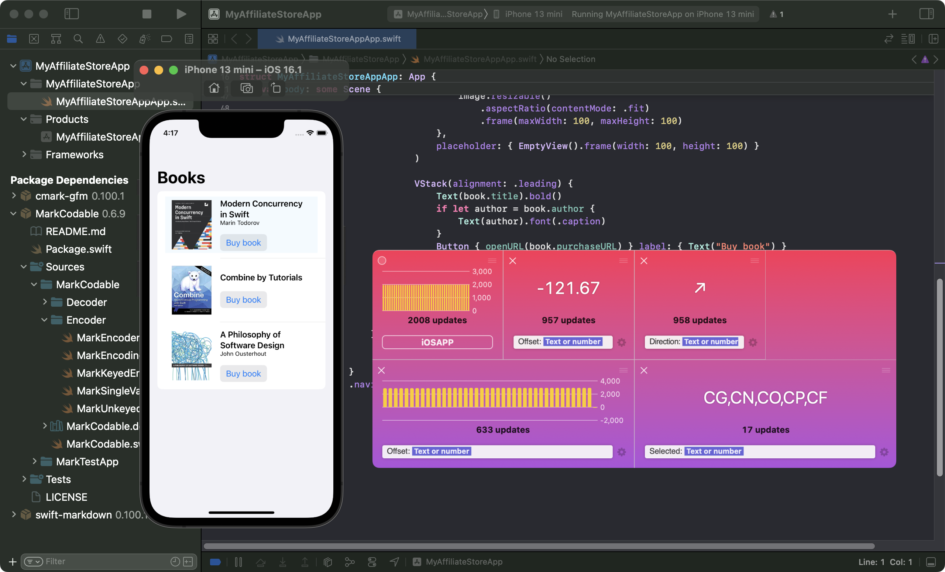
Task: Toggle the right inspector panel
Action: 926,14
